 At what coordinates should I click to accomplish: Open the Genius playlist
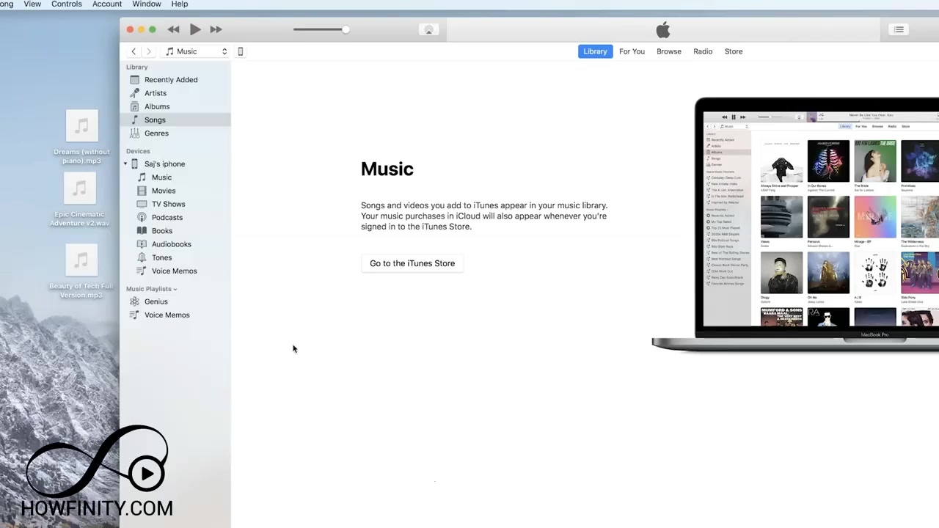pos(176,301)
